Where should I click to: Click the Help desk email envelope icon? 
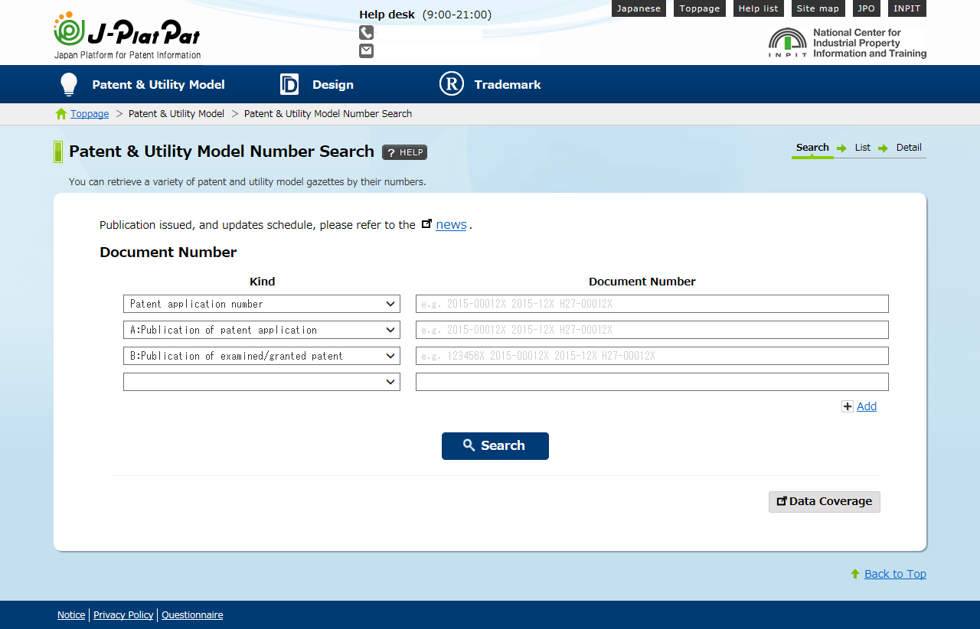(x=366, y=51)
